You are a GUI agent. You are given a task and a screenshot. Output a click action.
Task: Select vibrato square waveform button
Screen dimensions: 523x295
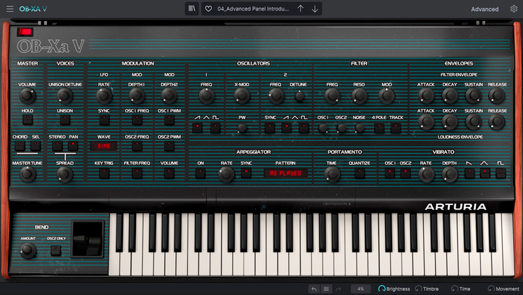tap(501, 173)
